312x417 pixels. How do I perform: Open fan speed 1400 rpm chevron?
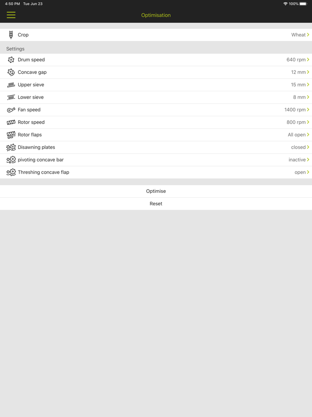coord(308,110)
